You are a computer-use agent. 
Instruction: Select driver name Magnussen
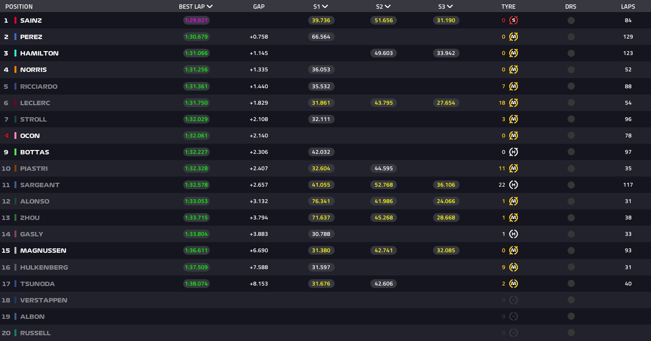[x=43, y=250]
